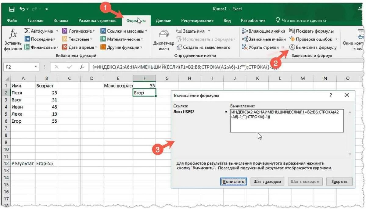
Task: Open Другие функции list
Action: click(121, 47)
